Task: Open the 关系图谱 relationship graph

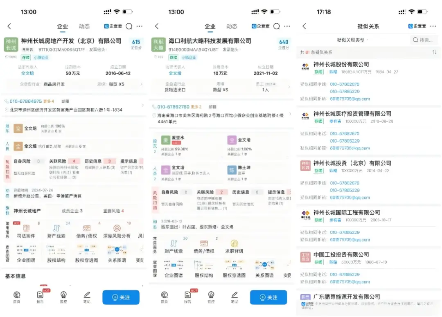Action: tap(117, 260)
